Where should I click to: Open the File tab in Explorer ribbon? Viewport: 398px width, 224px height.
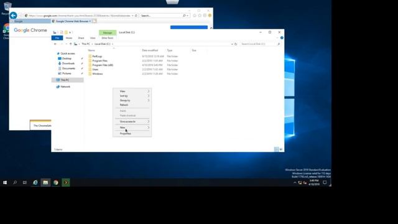(57, 38)
